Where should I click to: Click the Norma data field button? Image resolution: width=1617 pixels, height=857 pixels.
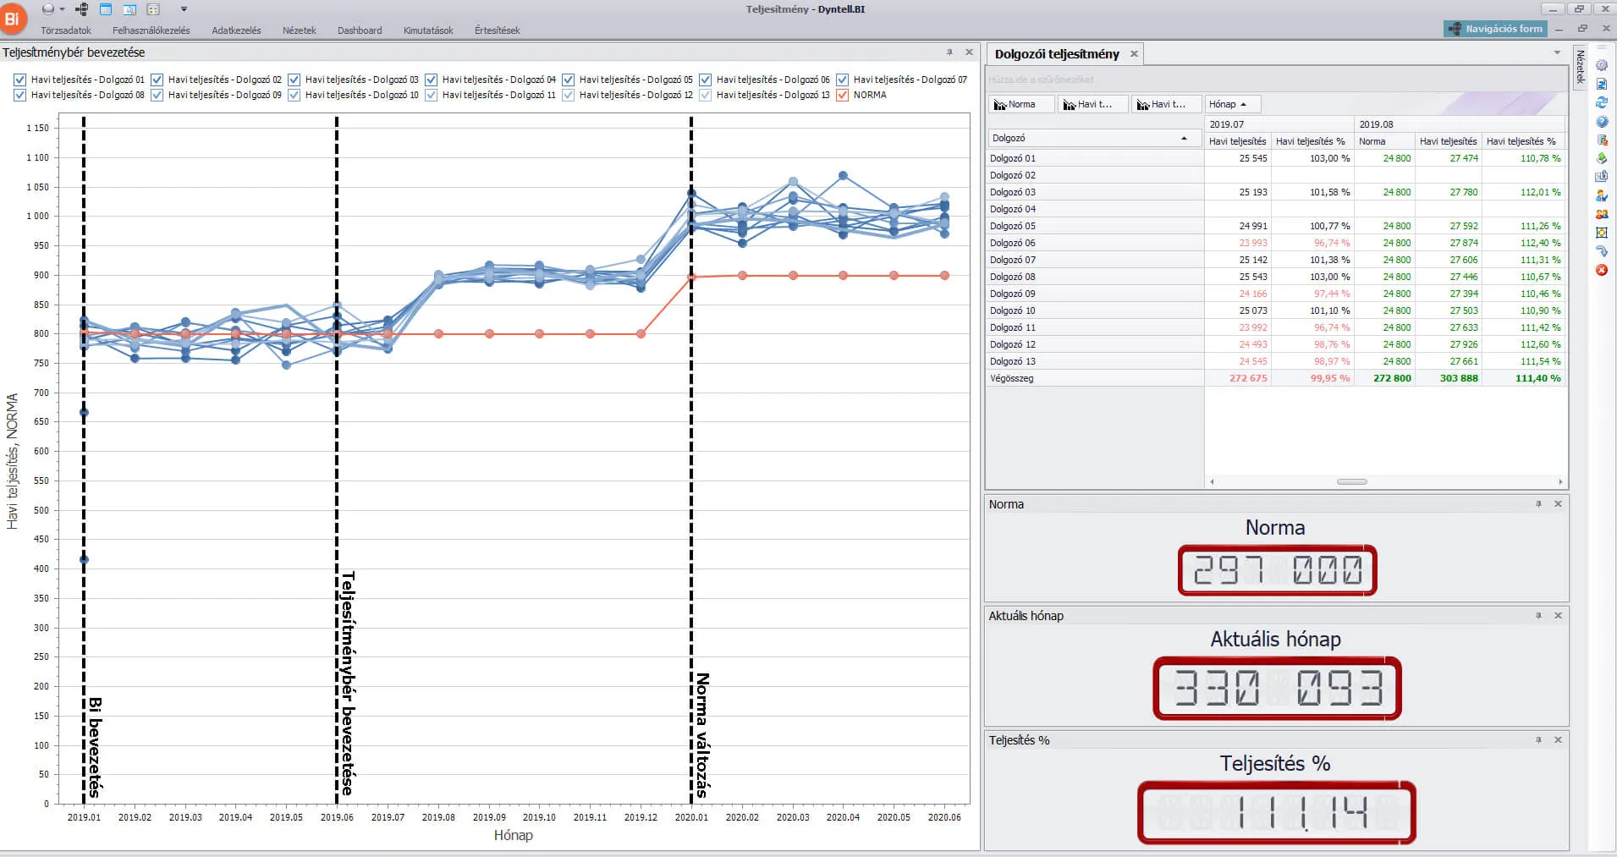coord(1021,104)
